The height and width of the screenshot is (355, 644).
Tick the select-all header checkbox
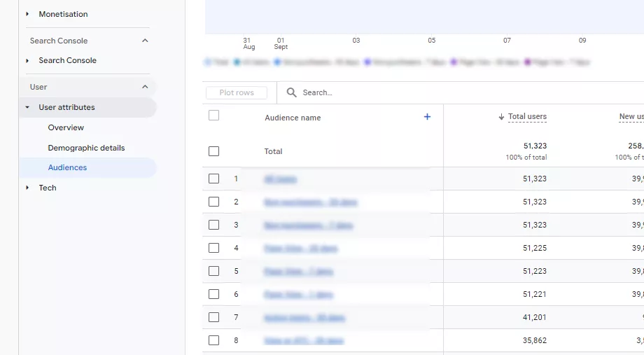213,116
